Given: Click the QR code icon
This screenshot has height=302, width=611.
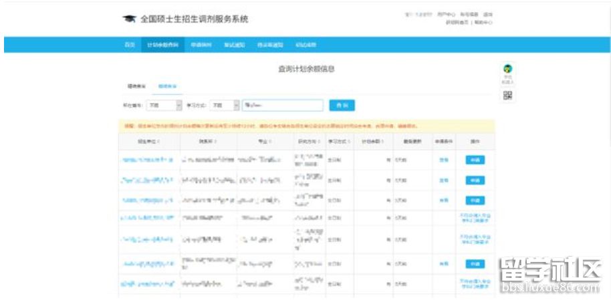Looking at the screenshot, I should 507,96.
